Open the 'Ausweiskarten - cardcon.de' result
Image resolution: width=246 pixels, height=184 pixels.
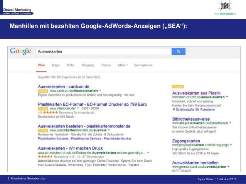click(x=64, y=86)
